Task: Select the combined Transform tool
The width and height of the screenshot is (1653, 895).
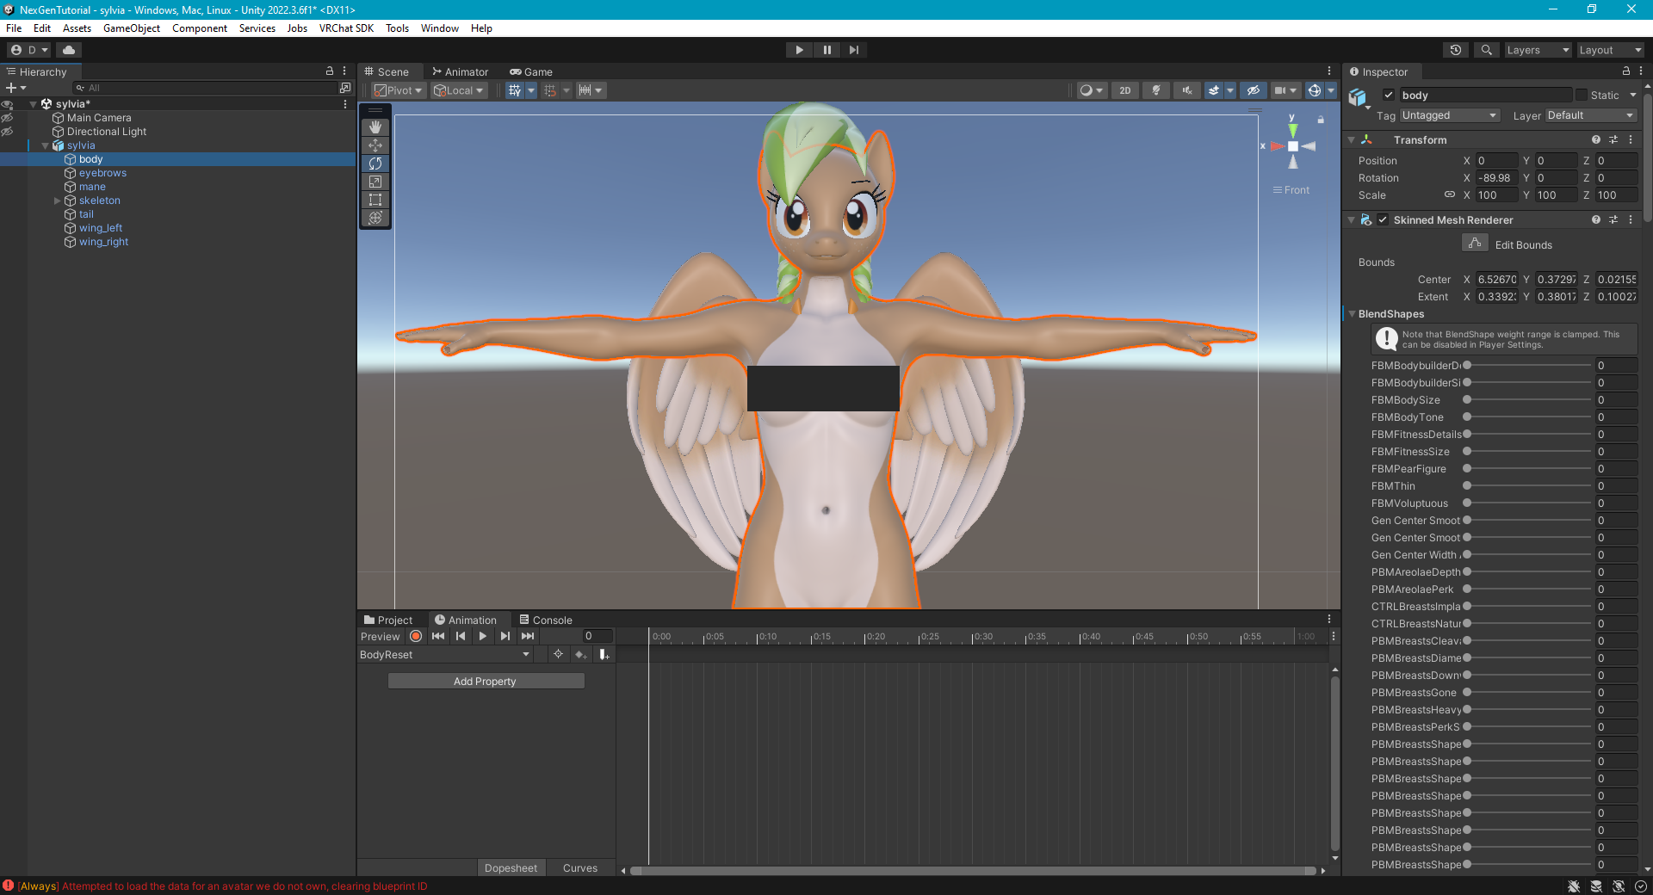Action: point(375,218)
